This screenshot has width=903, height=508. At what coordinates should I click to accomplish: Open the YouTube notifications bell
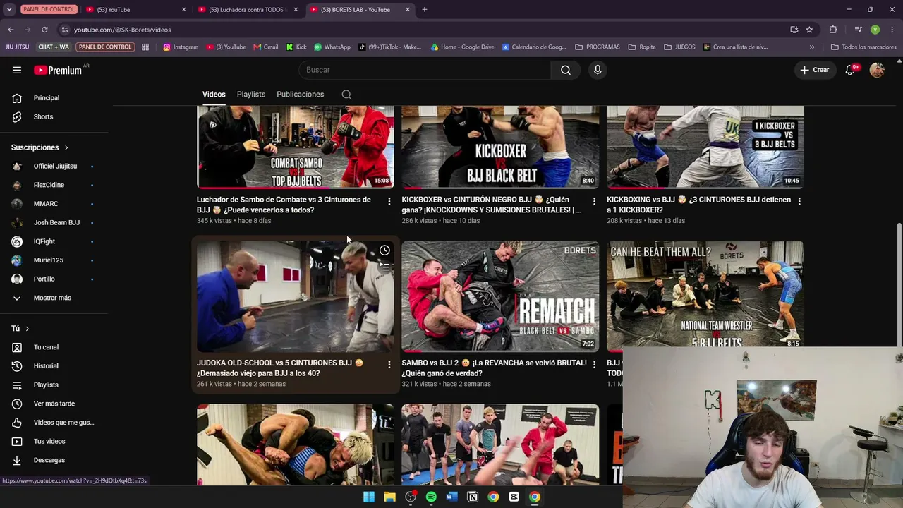tap(850, 70)
